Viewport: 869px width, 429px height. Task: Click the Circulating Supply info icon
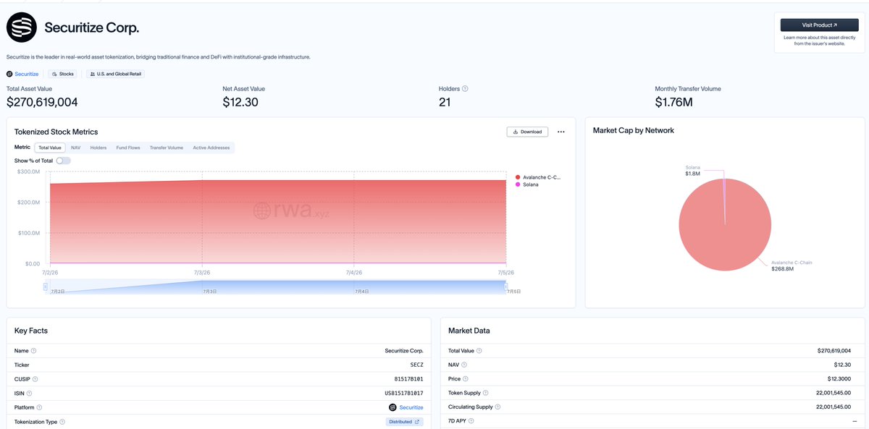click(x=498, y=407)
